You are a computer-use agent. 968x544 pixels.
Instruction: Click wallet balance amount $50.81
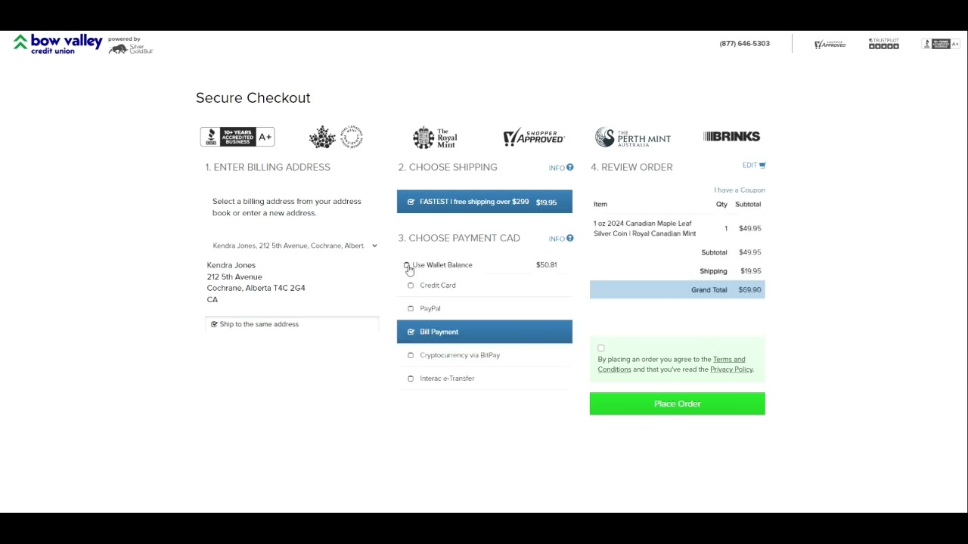click(x=546, y=265)
